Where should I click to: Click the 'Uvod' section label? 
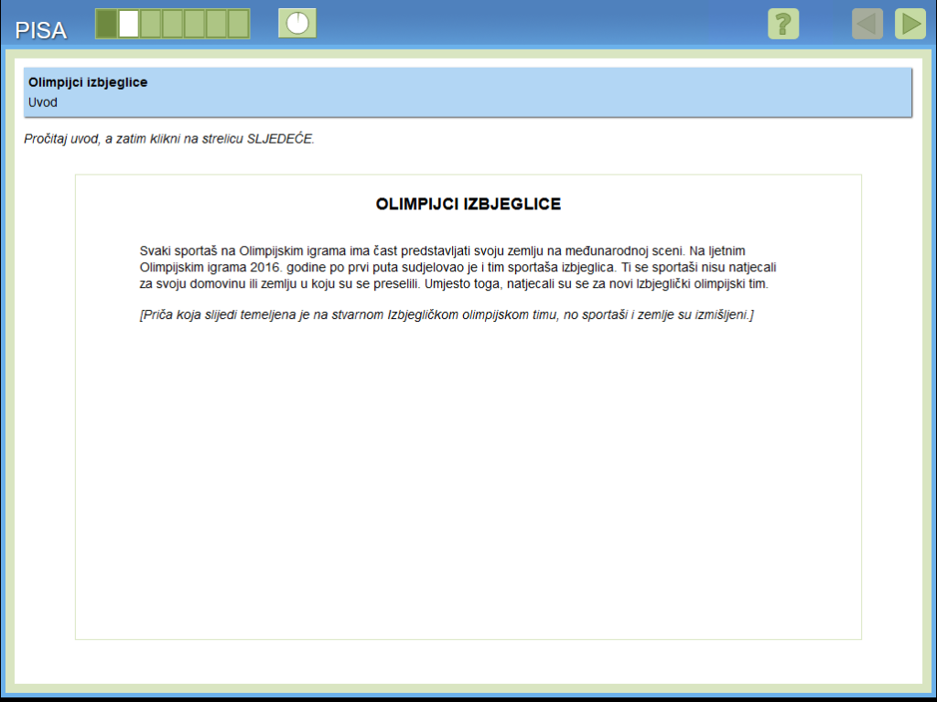point(43,102)
